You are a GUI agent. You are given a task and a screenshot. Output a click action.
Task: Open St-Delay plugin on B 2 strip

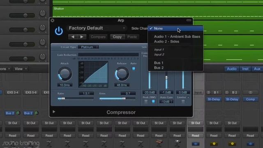232,99
